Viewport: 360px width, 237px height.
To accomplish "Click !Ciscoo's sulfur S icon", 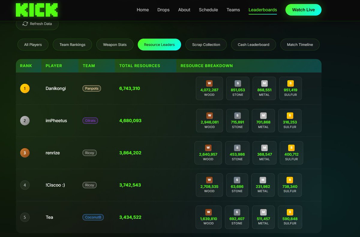I will click(290, 180).
